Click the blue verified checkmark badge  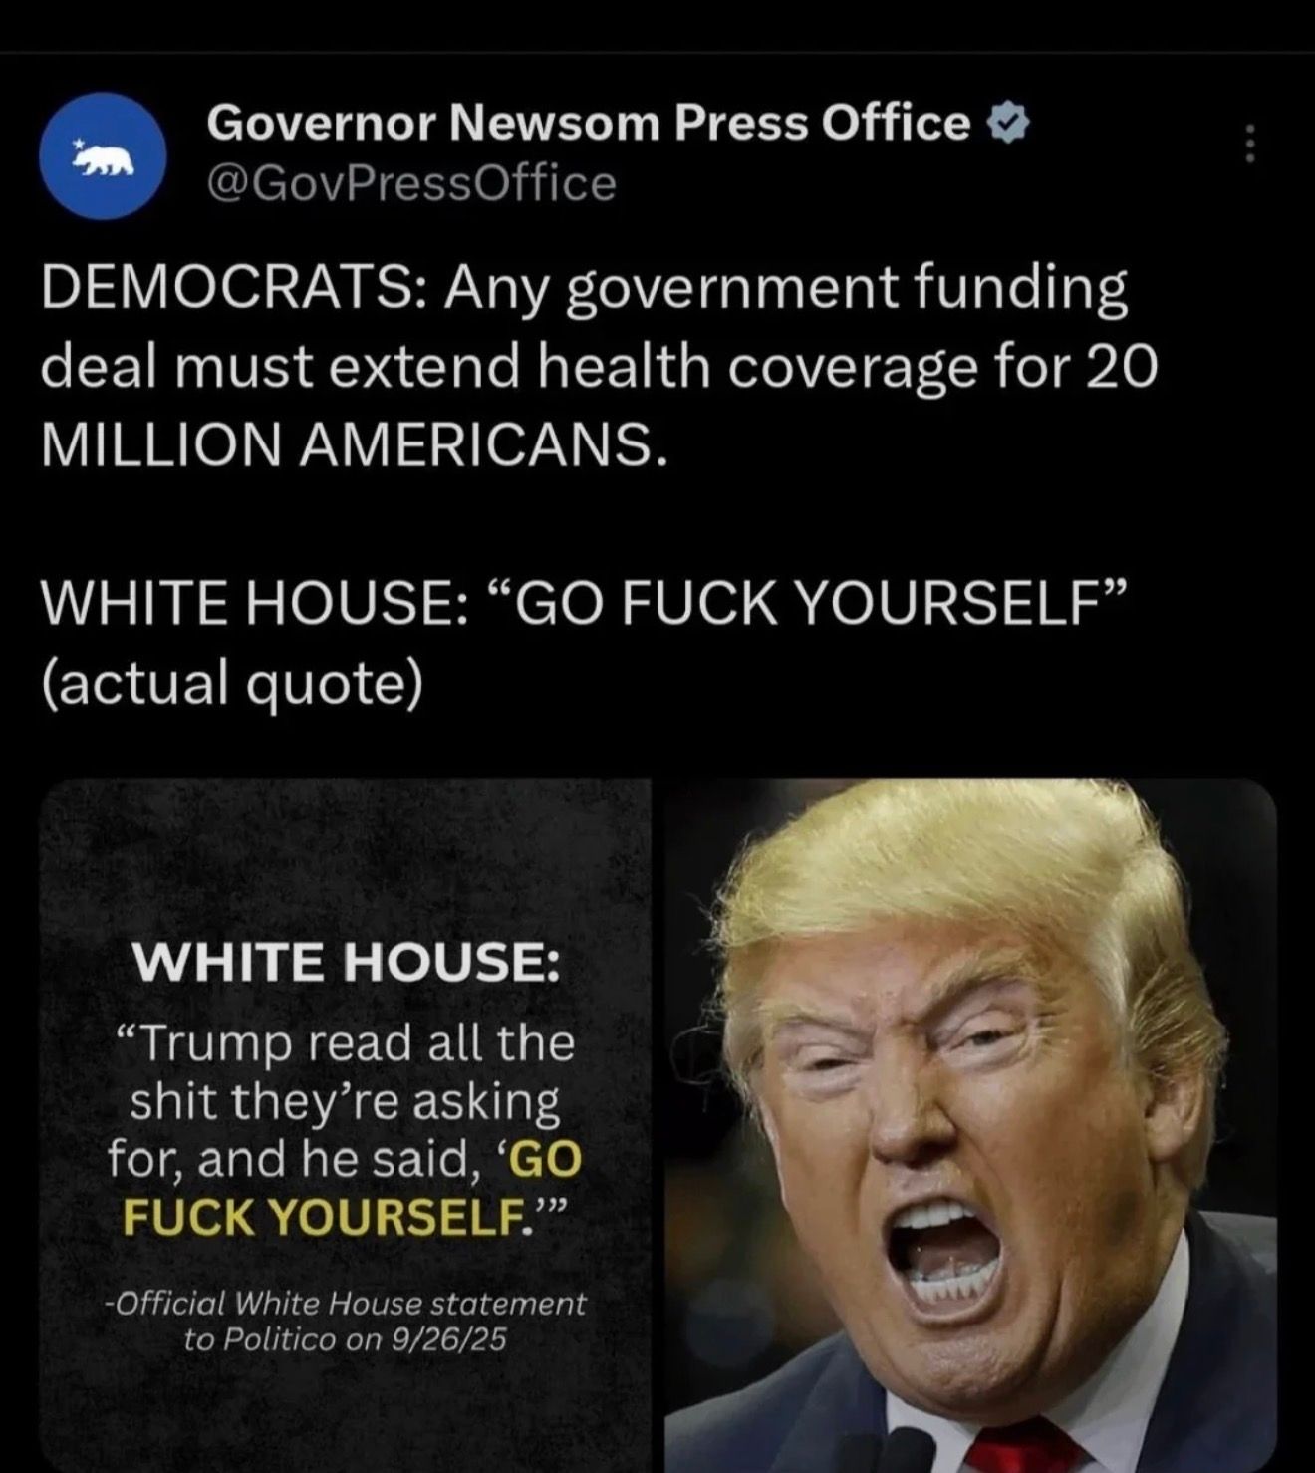(1006, 125)
